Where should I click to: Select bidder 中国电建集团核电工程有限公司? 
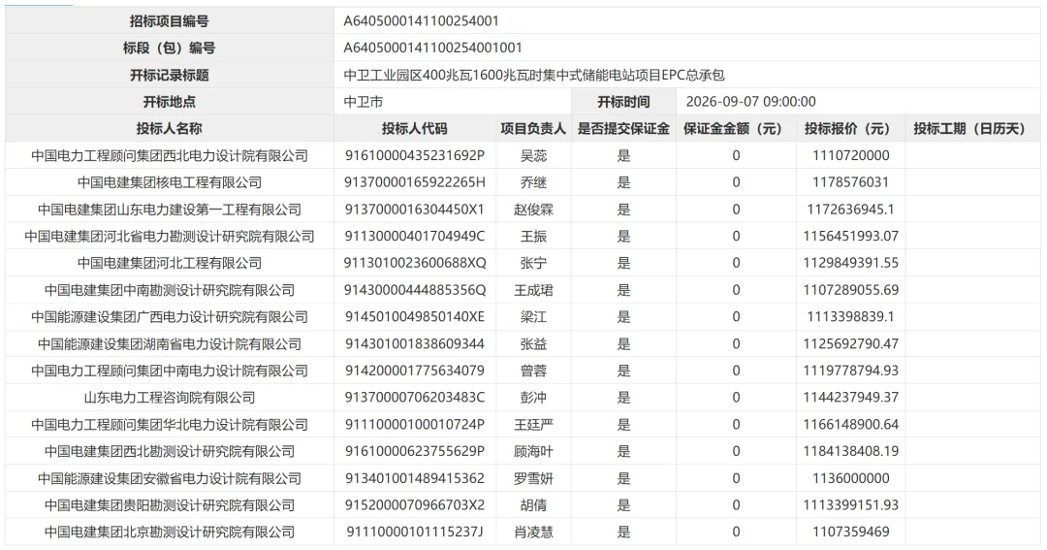click(170, 182)
